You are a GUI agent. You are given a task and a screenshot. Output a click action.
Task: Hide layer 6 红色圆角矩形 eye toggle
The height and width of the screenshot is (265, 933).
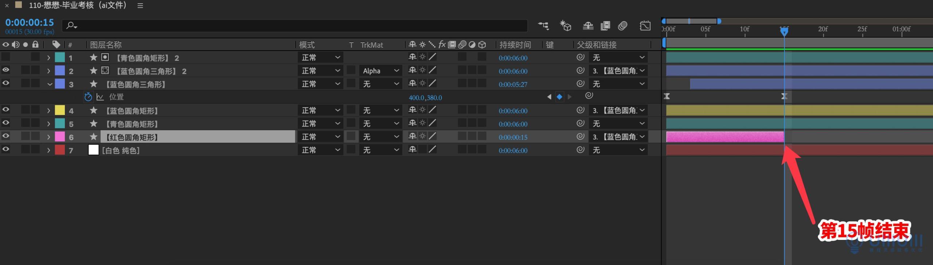pyautogui.click(x=6, y=136)
